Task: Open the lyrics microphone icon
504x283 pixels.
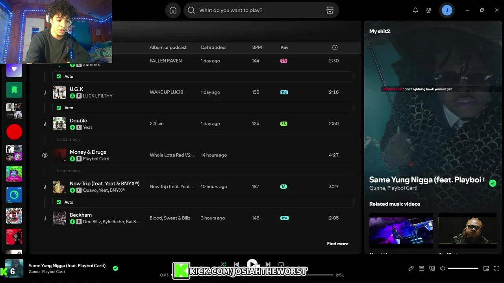Action: (x=411, y=268)
